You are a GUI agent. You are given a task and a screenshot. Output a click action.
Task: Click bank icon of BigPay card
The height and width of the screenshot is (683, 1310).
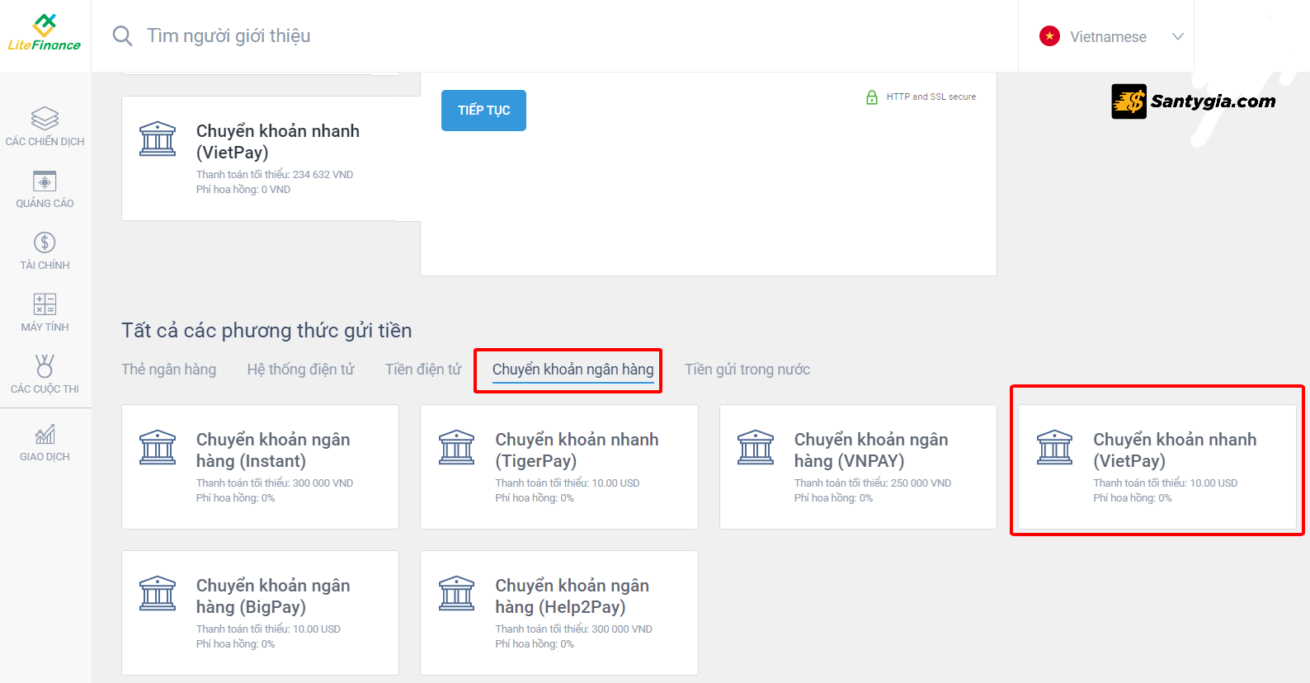click(158, 593)
